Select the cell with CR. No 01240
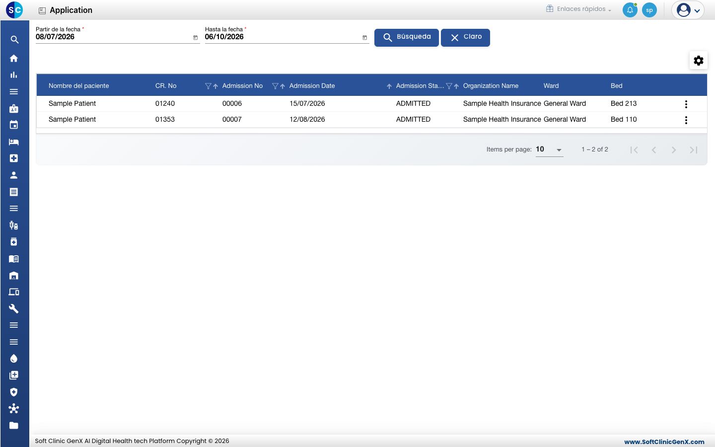 point(165,103)
